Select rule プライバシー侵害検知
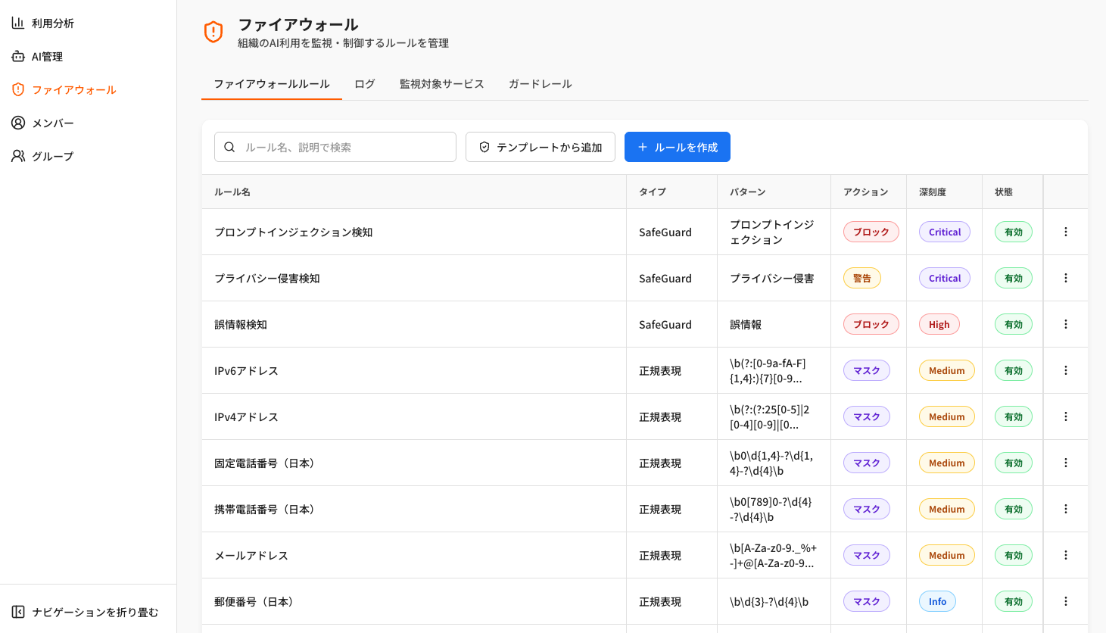Screen dimensions: 1106x633 (267, 279)
